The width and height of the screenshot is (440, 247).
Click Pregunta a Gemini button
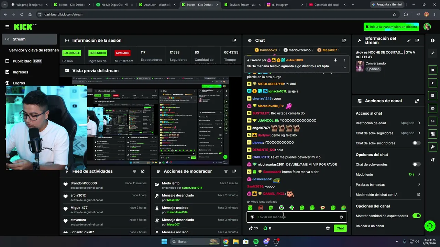click(387, 5)
